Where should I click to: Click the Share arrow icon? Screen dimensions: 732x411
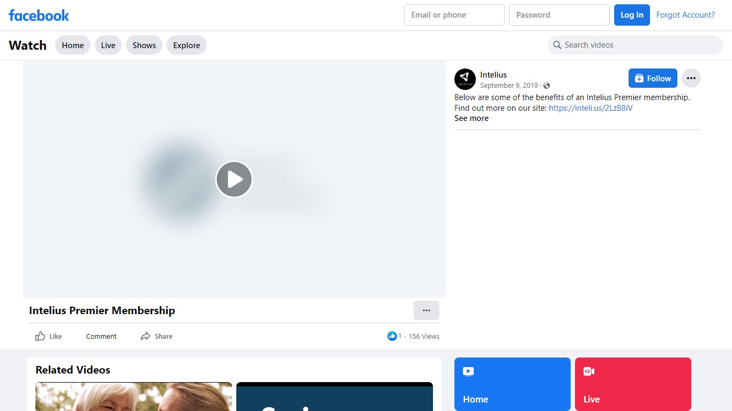coord(145,336)
